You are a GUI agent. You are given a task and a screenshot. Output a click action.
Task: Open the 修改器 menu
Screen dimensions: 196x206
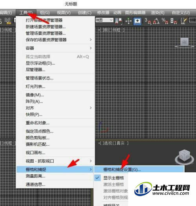pyautogui.click(x=103, y=13)
